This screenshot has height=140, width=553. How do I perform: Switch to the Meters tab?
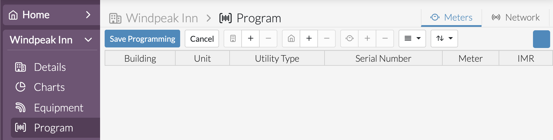(x=451, y=18)
